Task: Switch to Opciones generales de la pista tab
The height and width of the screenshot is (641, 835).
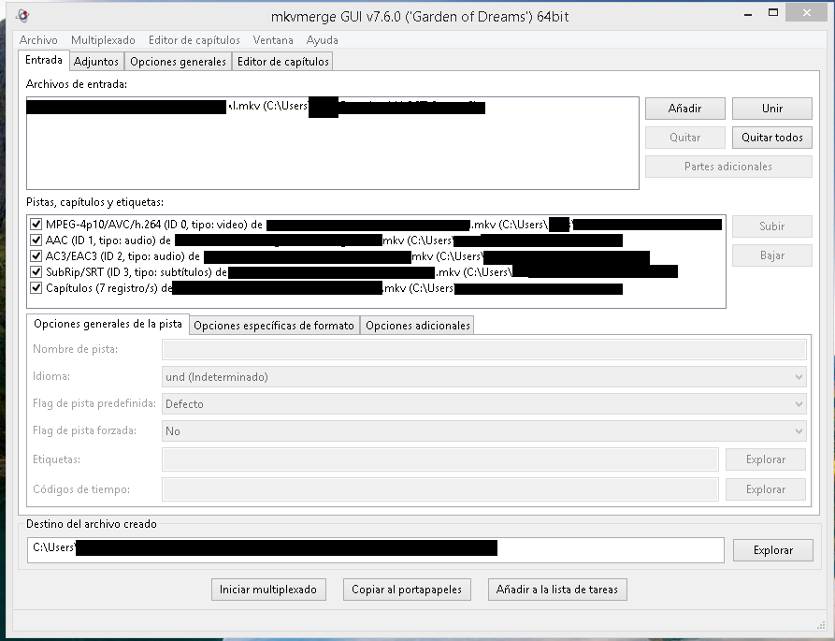Action: click(108, 324)
